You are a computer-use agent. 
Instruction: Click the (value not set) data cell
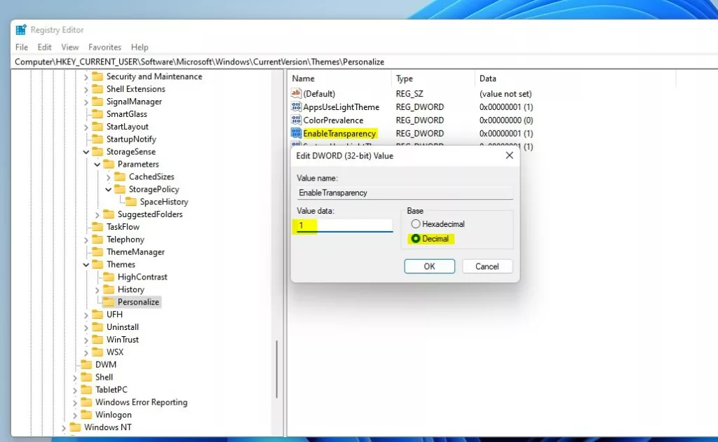coord(506,93)
